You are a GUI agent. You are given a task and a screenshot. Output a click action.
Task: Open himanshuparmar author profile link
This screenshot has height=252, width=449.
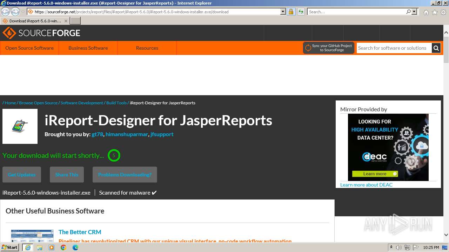point(127,134)
